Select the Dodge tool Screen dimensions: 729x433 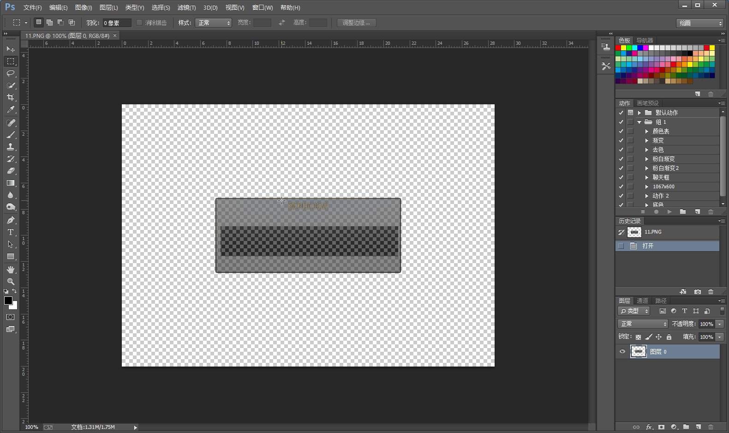10,207
